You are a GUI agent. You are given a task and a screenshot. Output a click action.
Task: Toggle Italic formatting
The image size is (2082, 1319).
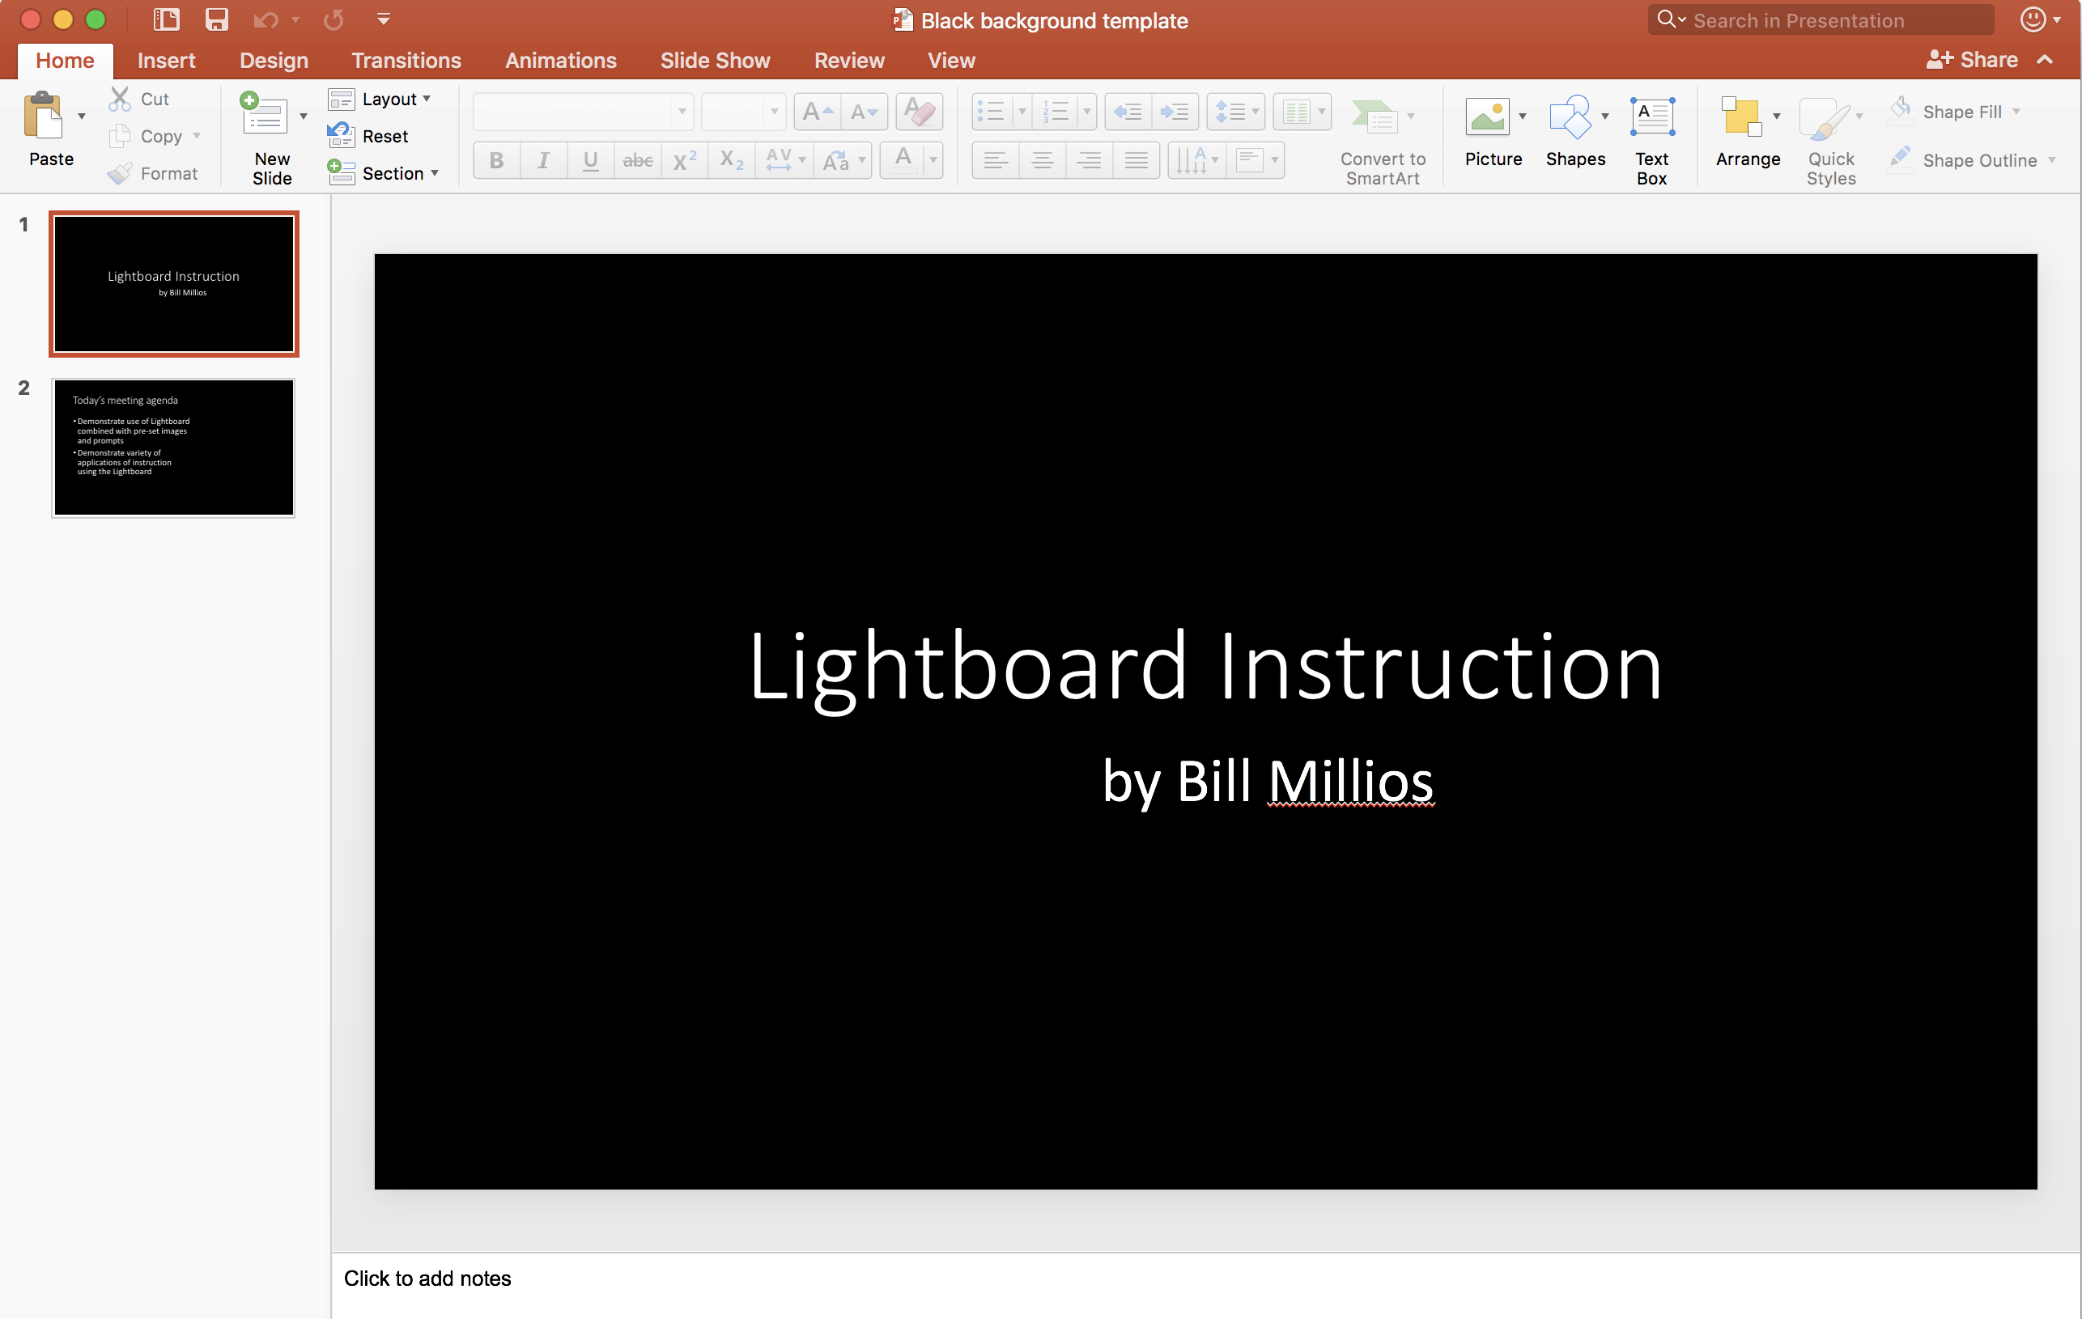[543, 160]
